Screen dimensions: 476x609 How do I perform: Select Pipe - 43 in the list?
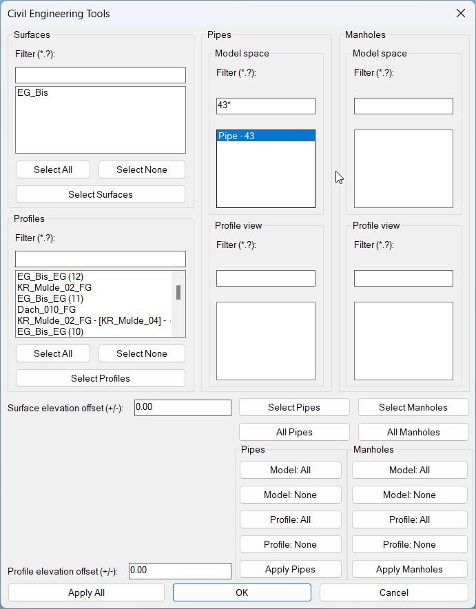[266, 136]
